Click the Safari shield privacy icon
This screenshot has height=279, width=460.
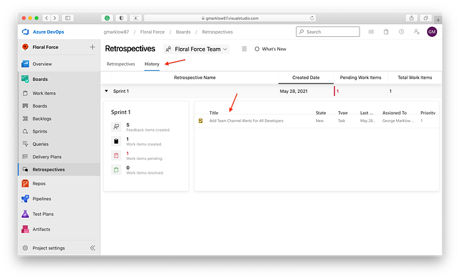tap(121, 18)
